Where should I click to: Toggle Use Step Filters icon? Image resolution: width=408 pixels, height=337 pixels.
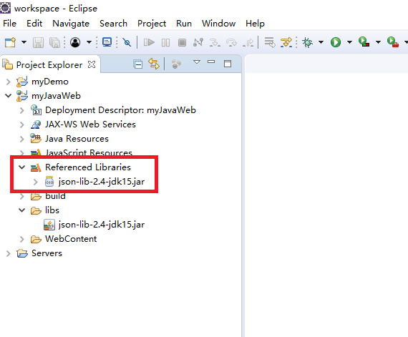pos(286,42)
